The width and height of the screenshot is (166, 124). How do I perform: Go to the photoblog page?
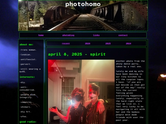[x=68, y=35]
